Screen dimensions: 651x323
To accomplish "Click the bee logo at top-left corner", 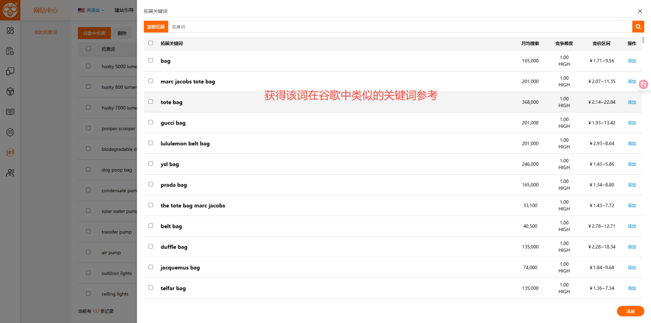I will click(10, 10).
